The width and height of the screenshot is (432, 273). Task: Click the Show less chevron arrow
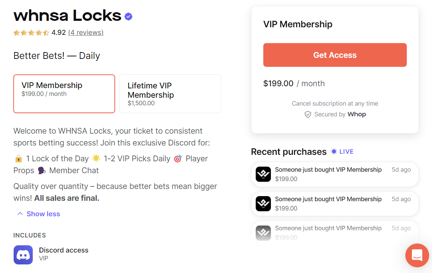(x=20, y=214)
